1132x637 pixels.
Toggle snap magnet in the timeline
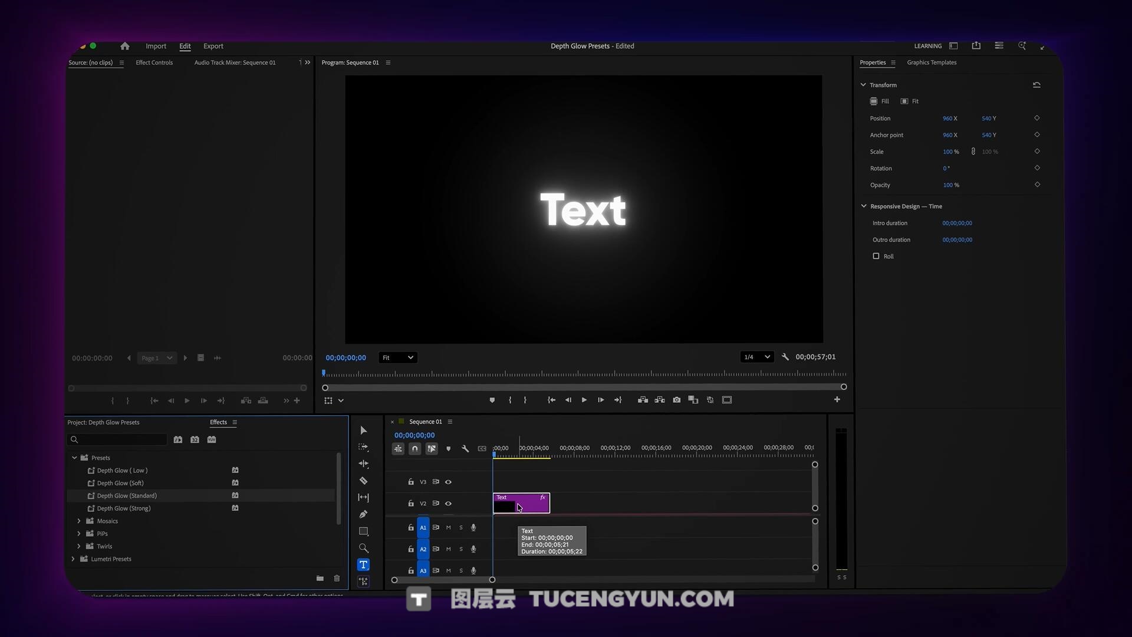coord(414,449)
